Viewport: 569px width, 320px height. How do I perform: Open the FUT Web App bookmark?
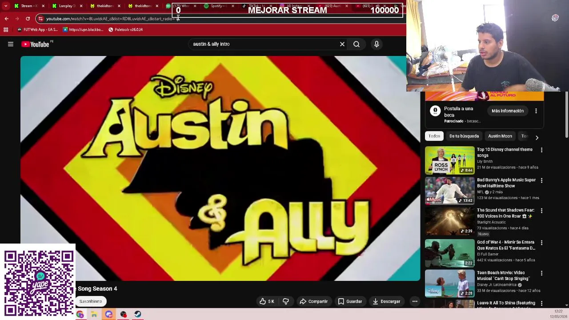point(38,30)
